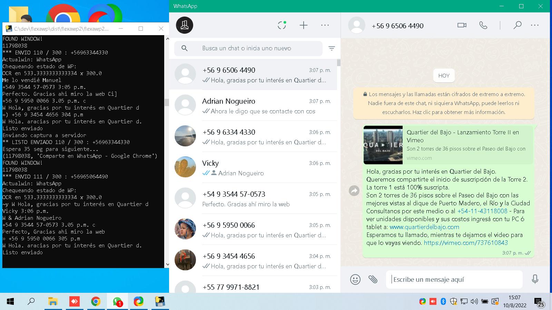This screenshot has width=552, height=310.
Task: Click the encryption notice for more information
Action: click(x=444, y=103)
